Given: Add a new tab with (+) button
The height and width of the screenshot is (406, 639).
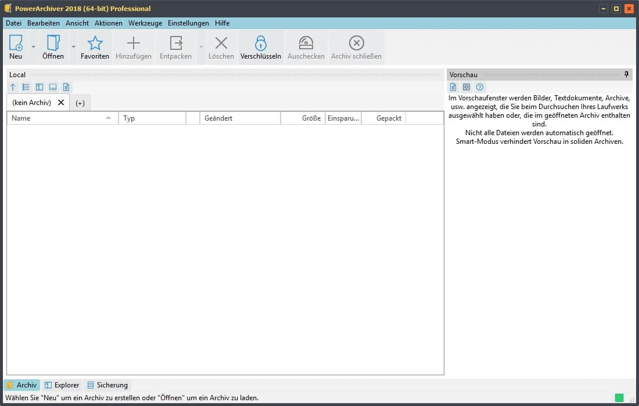Looking at the screenshot, I should [x=80, y=103].
